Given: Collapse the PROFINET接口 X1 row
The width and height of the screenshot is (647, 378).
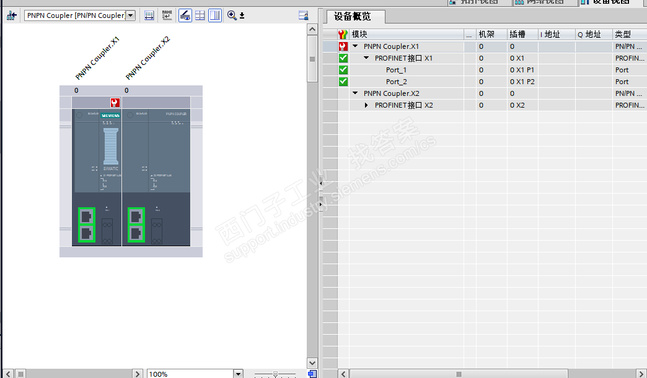Looking at the screenshot, I should coord(366,58).
